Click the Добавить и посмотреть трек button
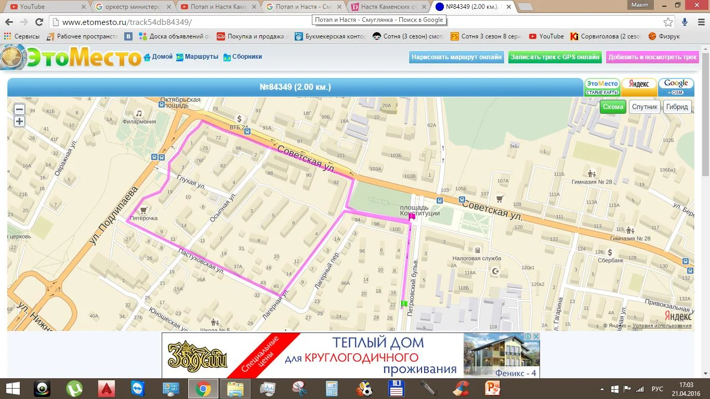The width and height of the screenshot is (710, 399). pyautogui.click(x=652, y=57)
